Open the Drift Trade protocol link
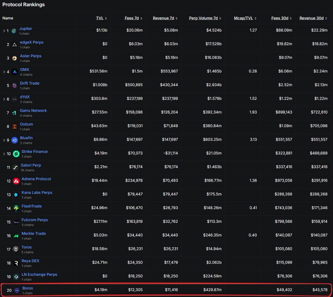The width and height of the screenshot is (333, 297). (x=30, y=83)
